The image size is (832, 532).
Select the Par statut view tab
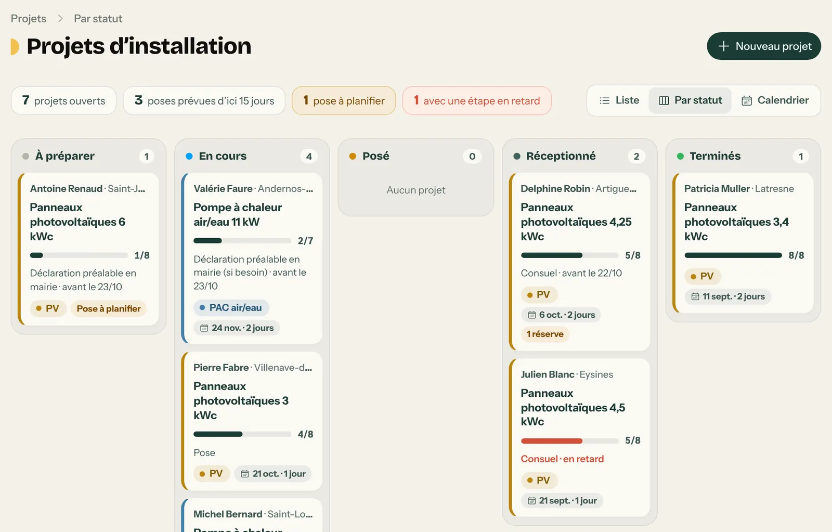click(x=690, y=100)
